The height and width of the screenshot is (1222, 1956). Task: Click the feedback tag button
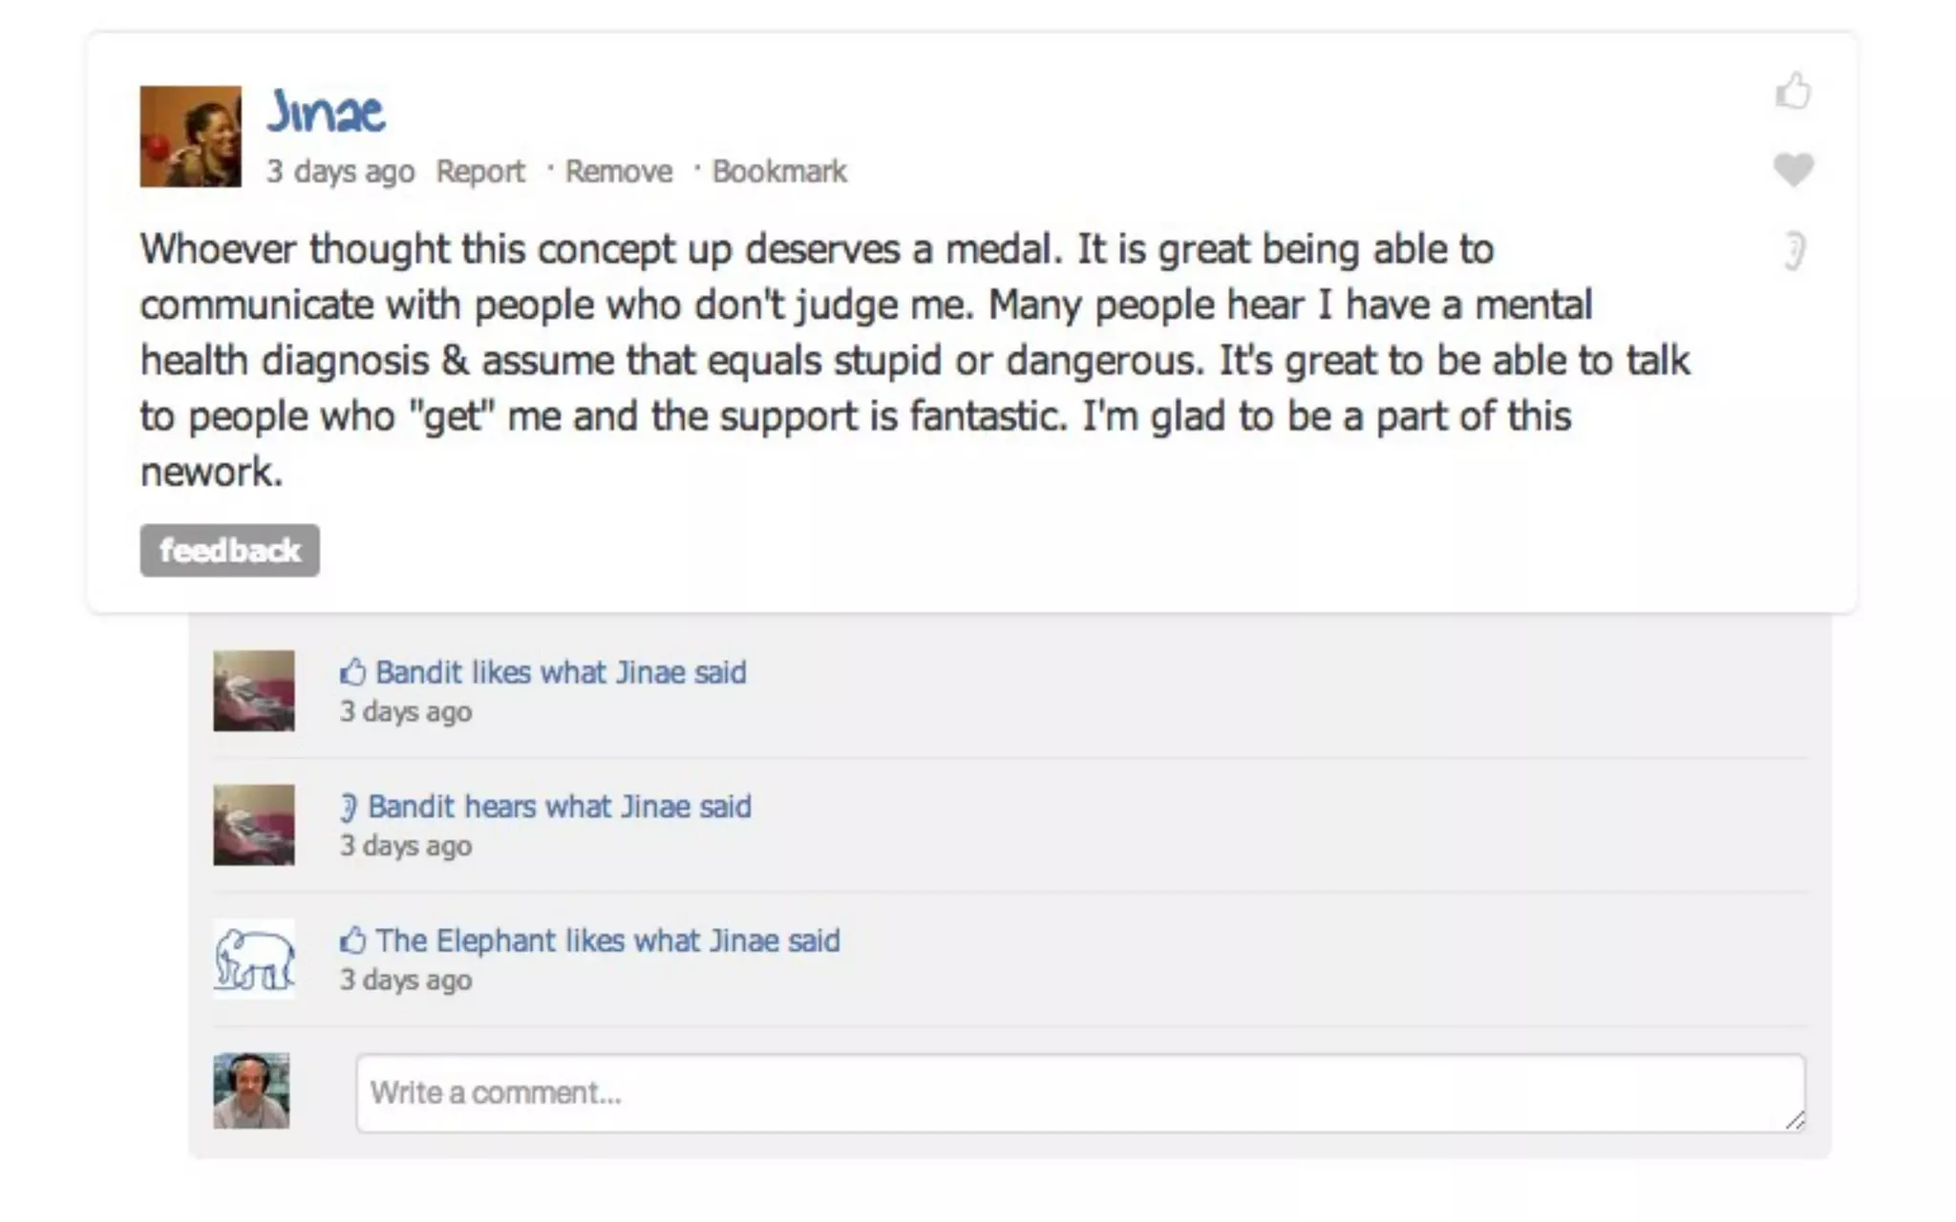point(229,550)
